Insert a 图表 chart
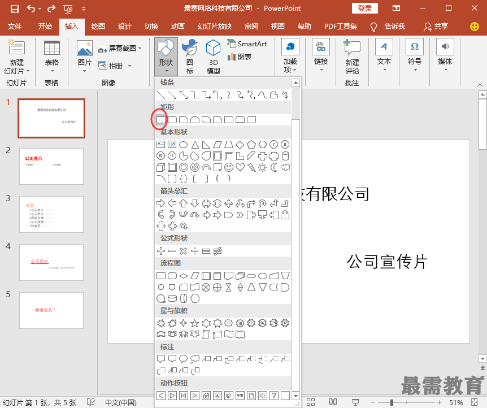 coord(240,57)
